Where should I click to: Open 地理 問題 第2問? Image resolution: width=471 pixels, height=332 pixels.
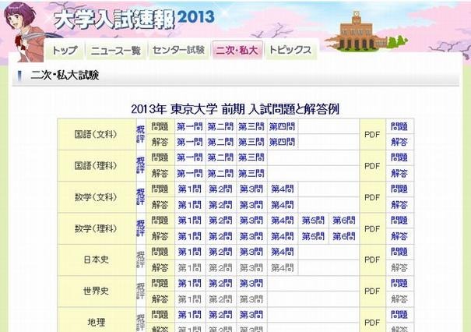point(220,315)
